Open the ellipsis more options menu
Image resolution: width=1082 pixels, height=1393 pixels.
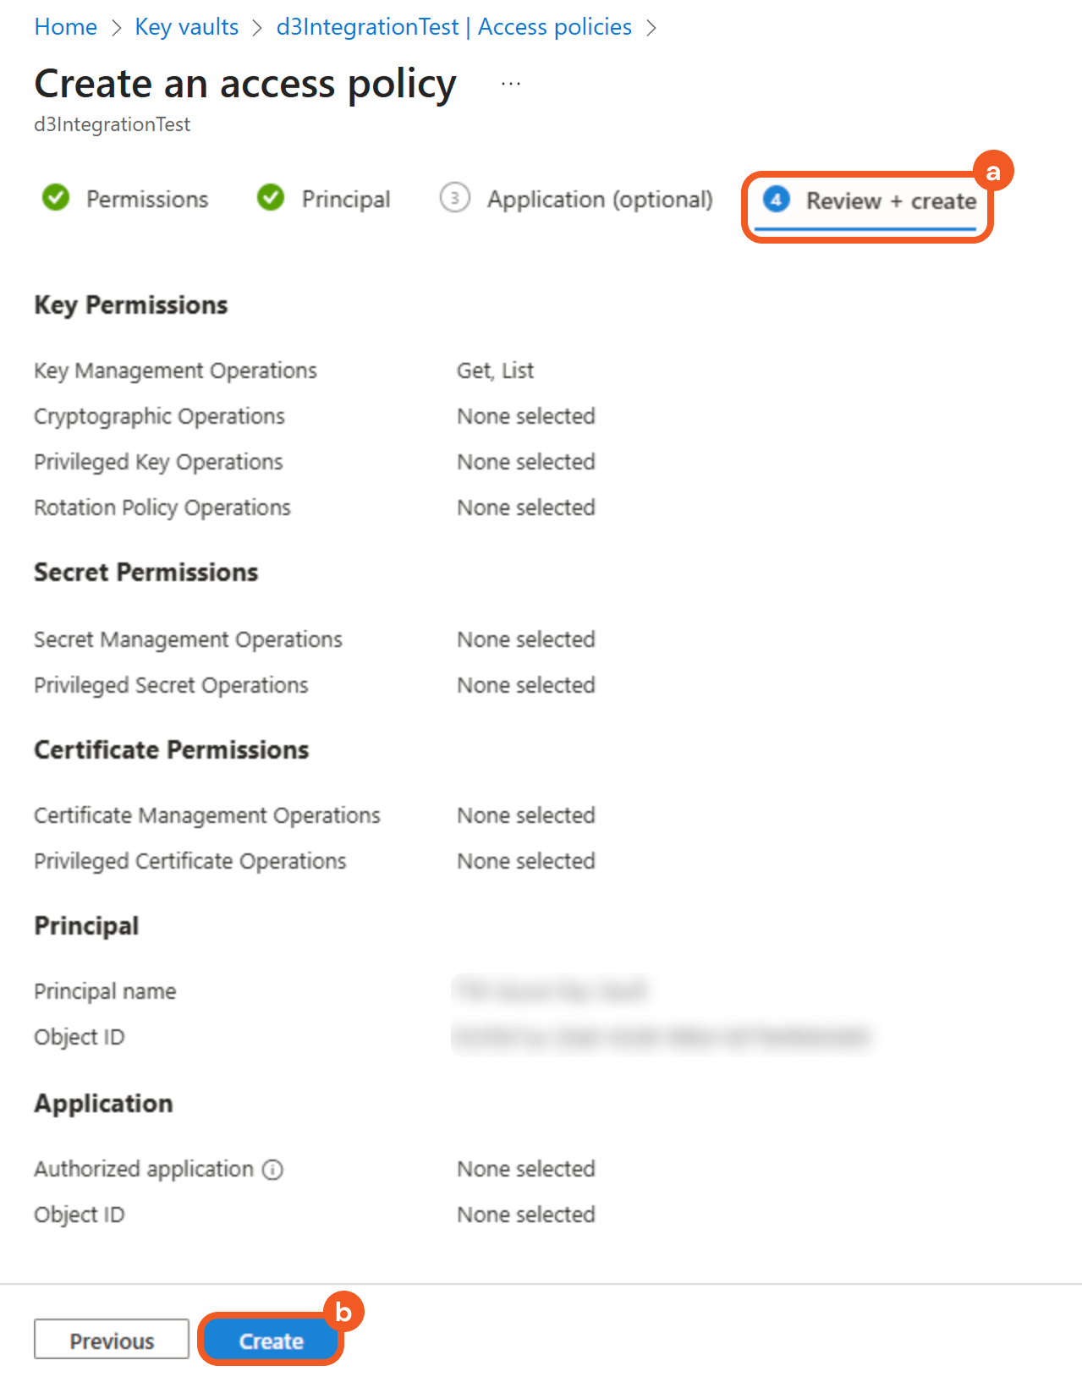point(511,84)
